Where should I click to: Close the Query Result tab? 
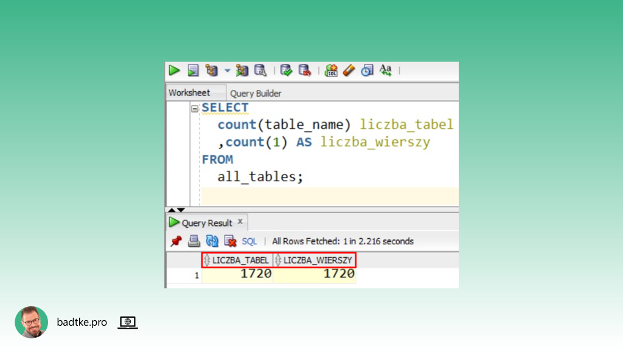(240, 222)
